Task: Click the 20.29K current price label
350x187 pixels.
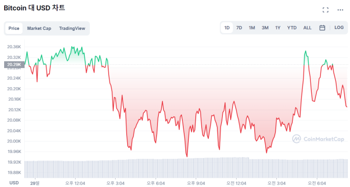Action: click(x=12, y=65)
